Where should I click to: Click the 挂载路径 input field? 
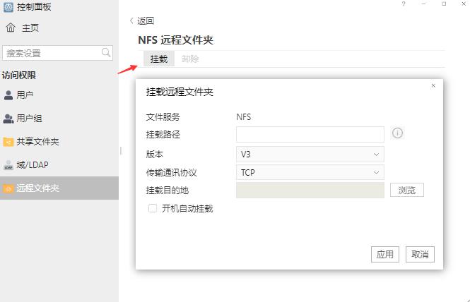click(310, 134)
